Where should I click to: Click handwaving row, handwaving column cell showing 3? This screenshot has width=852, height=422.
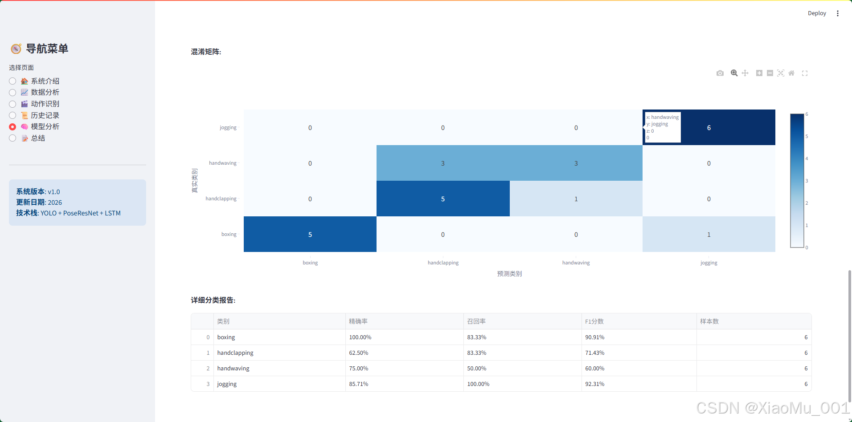[576, 163]
